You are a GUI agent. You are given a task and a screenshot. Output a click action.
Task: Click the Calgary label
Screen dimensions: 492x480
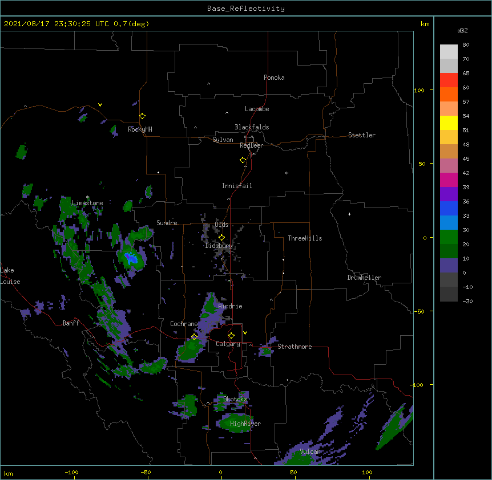228,344
